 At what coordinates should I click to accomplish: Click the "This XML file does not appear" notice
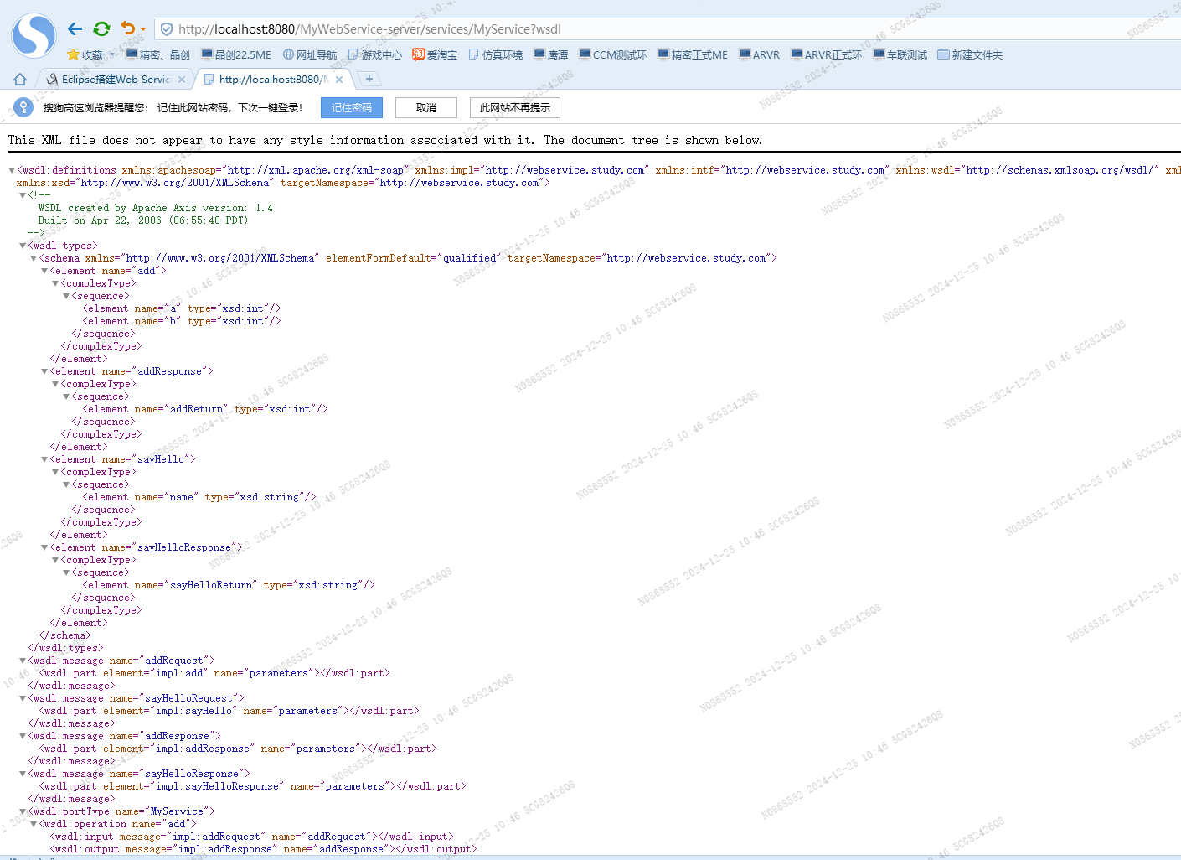(x=385, y=140)
